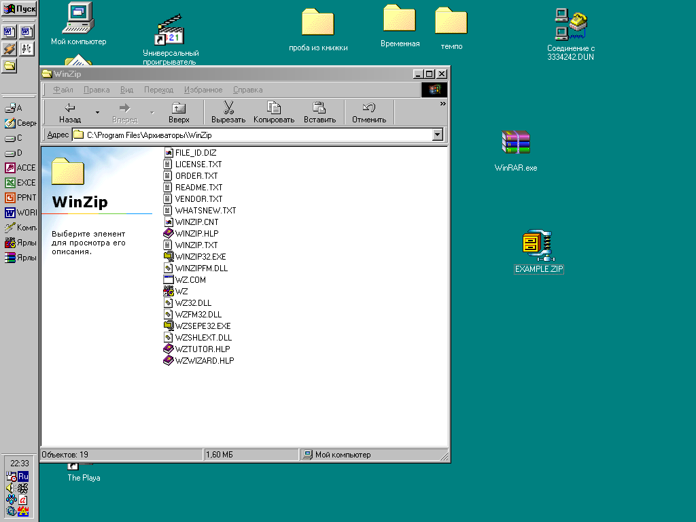
Task: Open drive C shortcut in sidebar
Action: (14, 138)
